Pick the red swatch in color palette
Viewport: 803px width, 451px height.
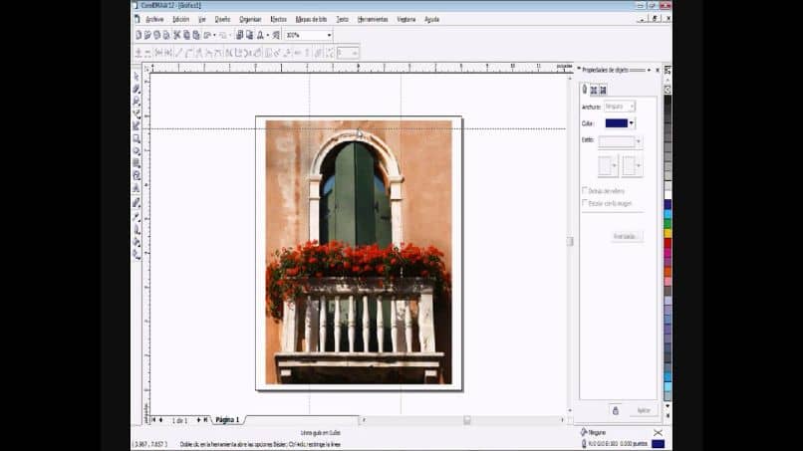point(668,243)
